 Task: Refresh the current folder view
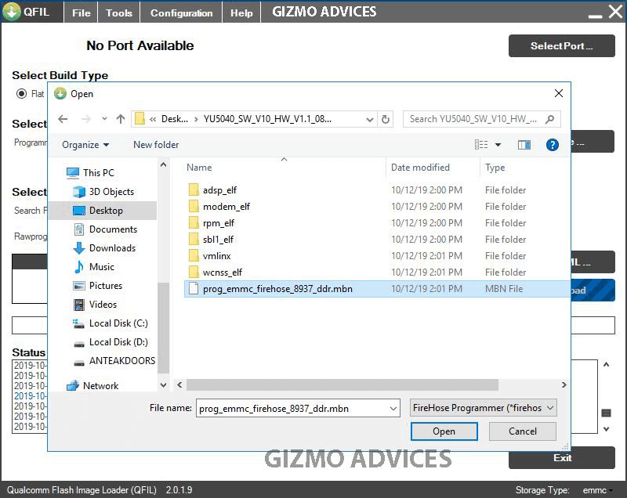pyautogui.click(x=385, y=119)
